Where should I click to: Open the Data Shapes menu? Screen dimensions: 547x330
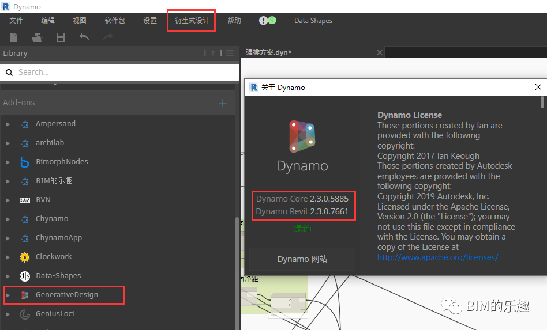pos(313,21)
